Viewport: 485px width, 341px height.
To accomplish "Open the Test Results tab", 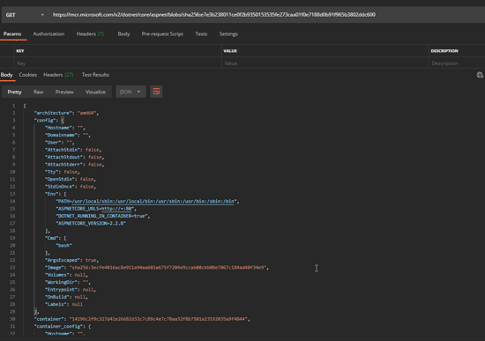I will point(95,75).
